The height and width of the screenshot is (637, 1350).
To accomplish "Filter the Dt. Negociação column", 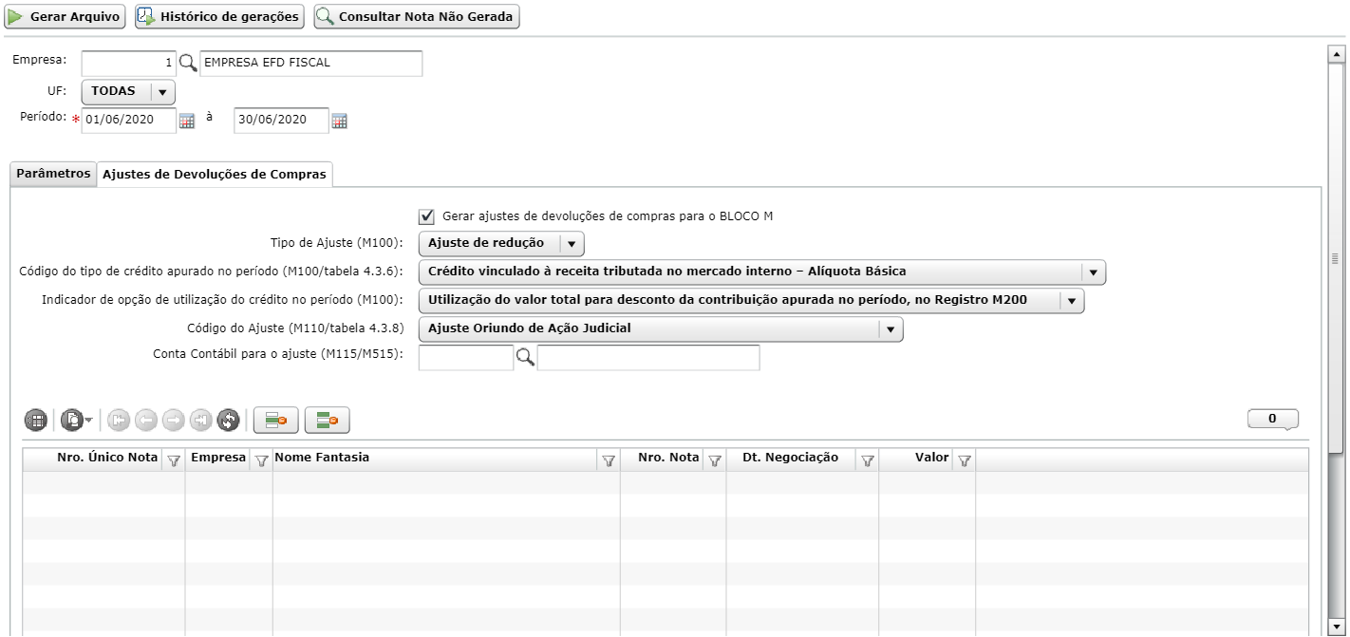I will (x=867, y=459).
